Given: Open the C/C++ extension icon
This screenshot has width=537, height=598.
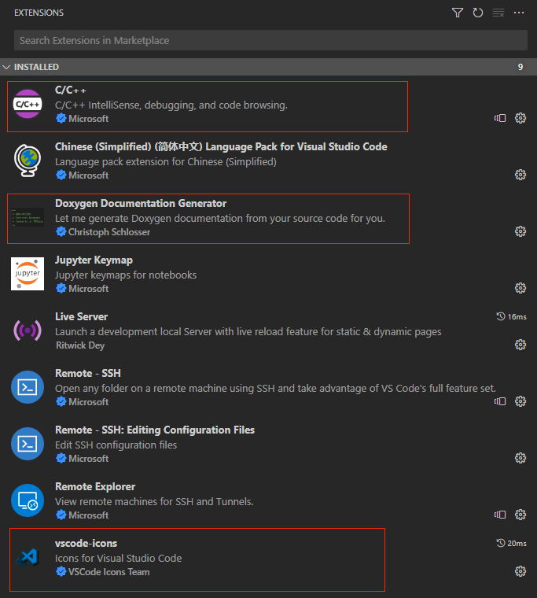Looking at the screenshot, I should pos(28,104).
